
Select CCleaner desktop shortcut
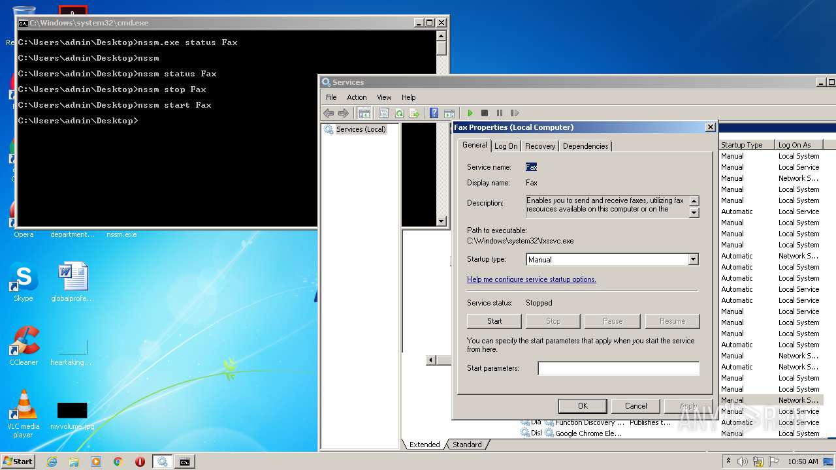coord(24,346)
